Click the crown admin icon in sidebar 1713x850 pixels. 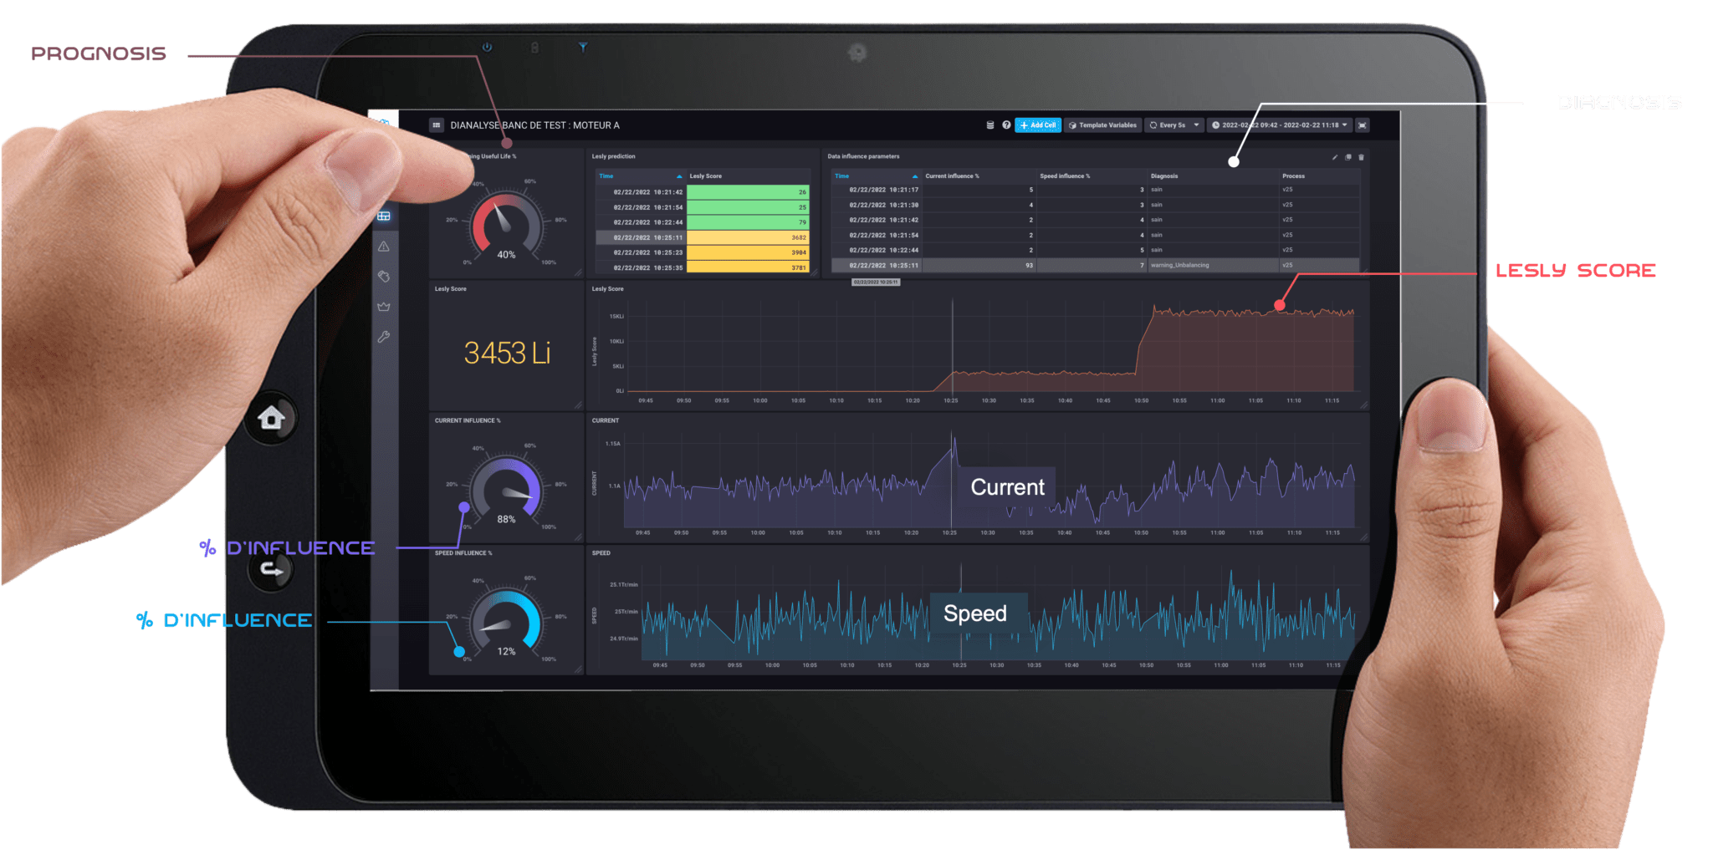[384, 307]
